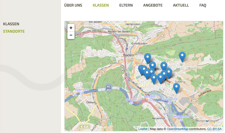Click the Dättwil label on the map
Image resolution: width=225 pixels, height=133 pixels.
pyautogui.click(x=91, y=102)
